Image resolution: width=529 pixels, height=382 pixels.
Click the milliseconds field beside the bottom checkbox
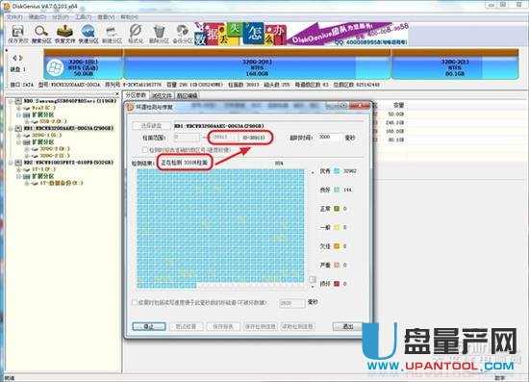pos(291,303)
